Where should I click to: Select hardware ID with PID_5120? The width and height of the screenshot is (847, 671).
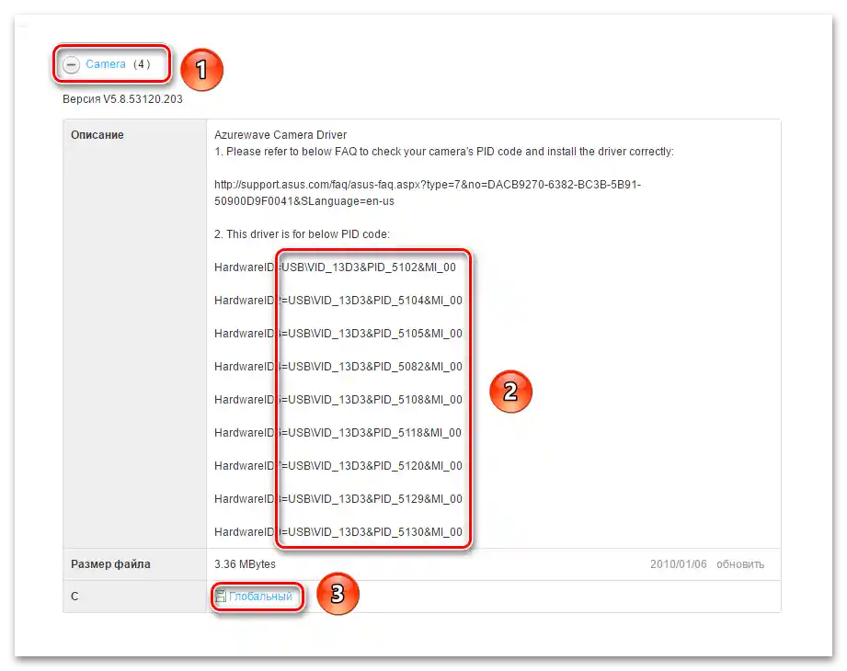[338, 466]
